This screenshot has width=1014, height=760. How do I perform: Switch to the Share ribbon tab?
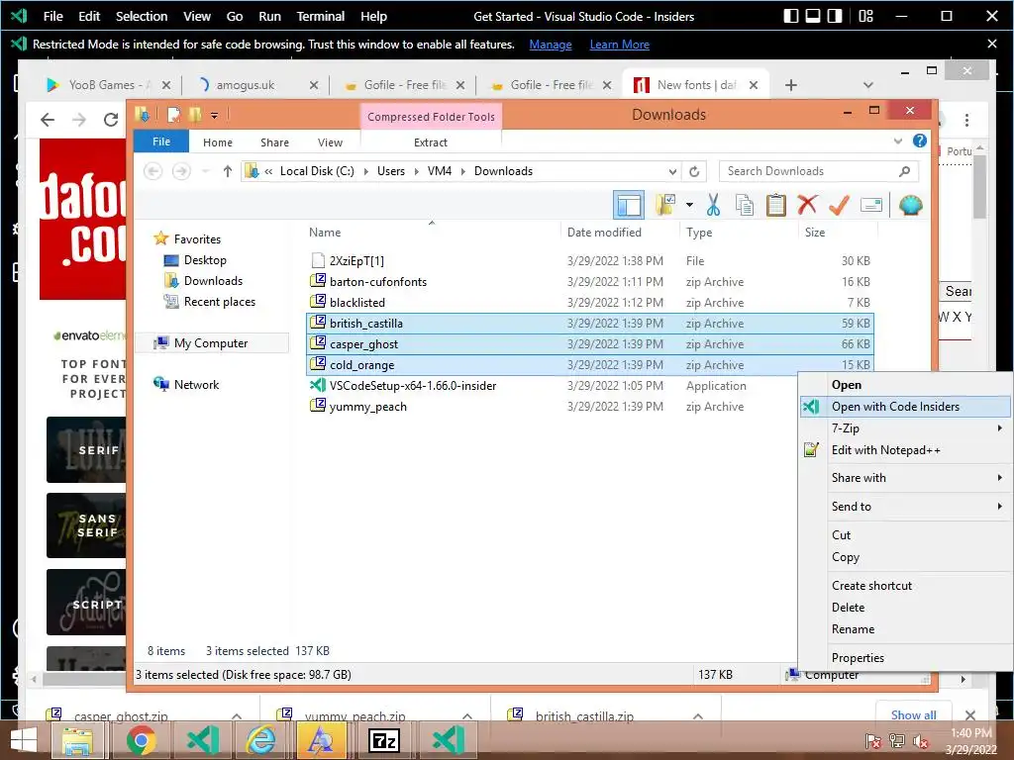pyautogui.click(x=275, y=142)
